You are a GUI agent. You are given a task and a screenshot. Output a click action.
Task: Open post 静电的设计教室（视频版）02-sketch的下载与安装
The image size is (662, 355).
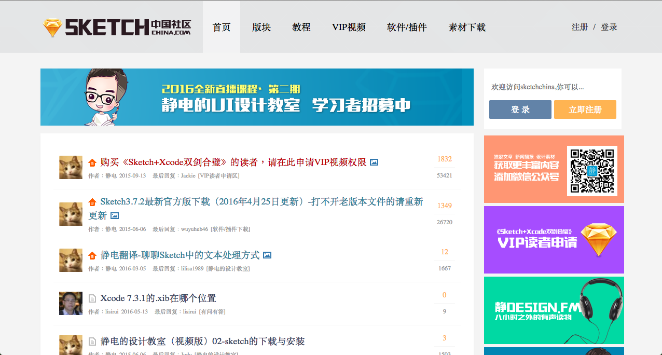(x=203, y=341)
